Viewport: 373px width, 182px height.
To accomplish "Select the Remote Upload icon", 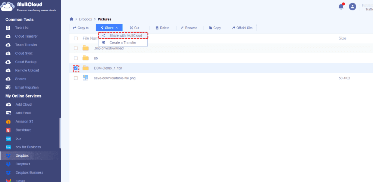I will coord(8,70).
